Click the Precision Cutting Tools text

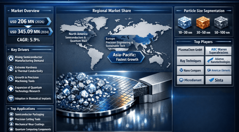tap(28, 119)
